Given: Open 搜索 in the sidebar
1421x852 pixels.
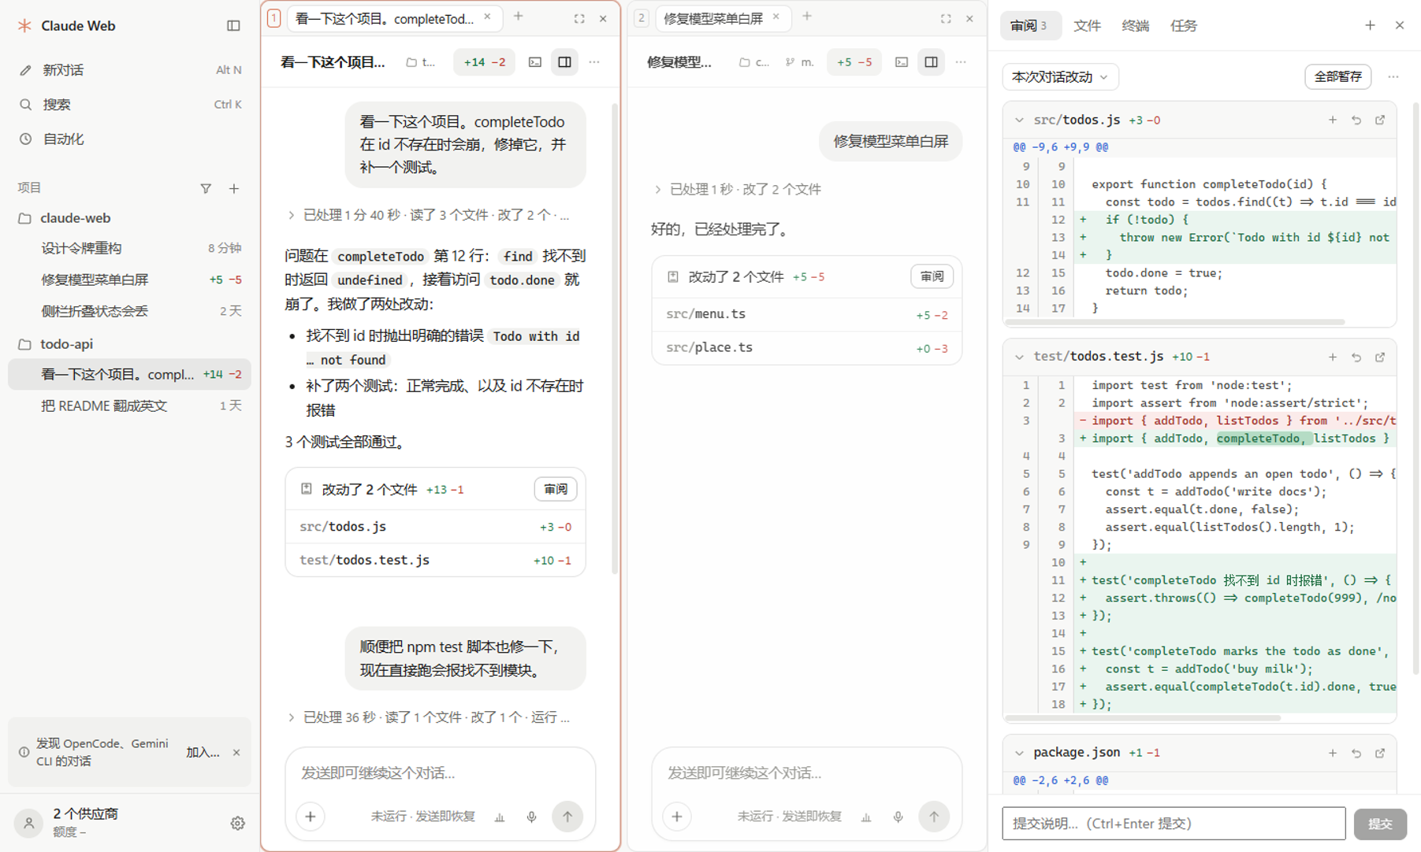Looking at the screenshot, I should [x=130, y=104].
